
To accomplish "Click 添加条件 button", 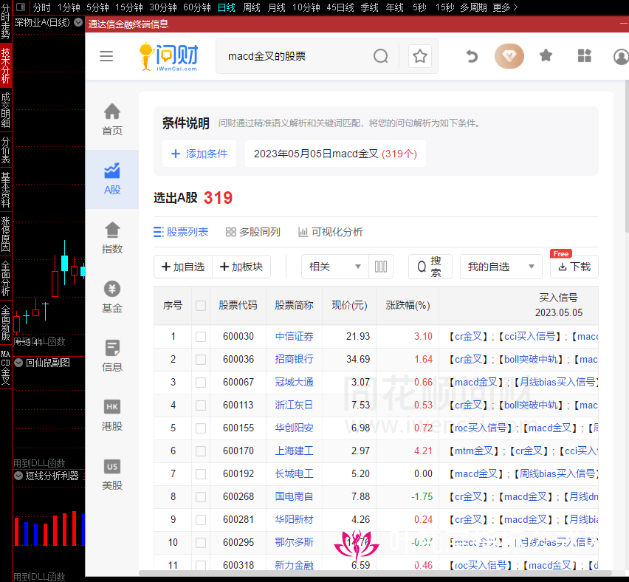I will pos(199,154).
